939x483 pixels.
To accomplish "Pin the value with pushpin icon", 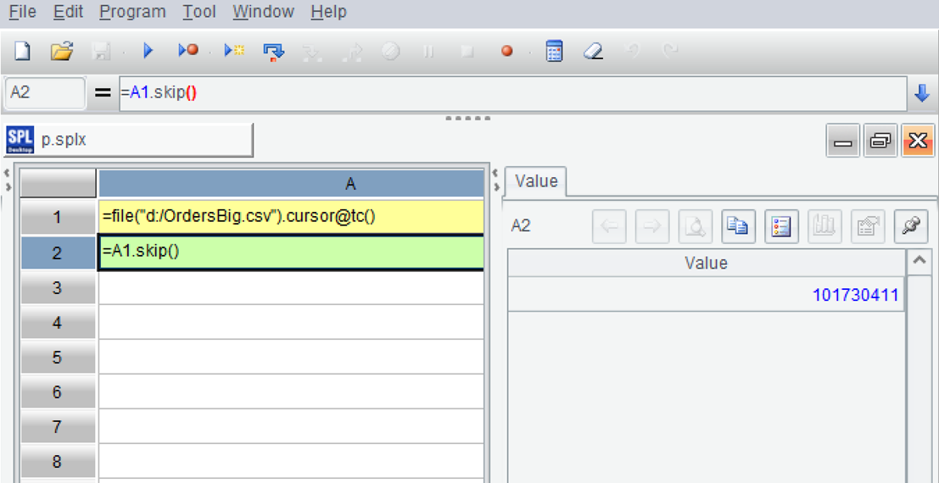I will 911,226.
